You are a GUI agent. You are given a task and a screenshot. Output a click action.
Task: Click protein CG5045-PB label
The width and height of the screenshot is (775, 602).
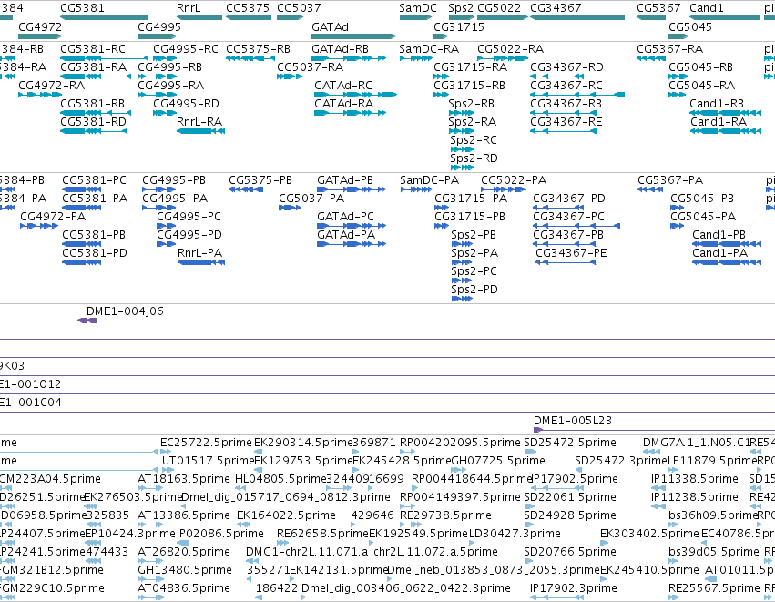702,199
